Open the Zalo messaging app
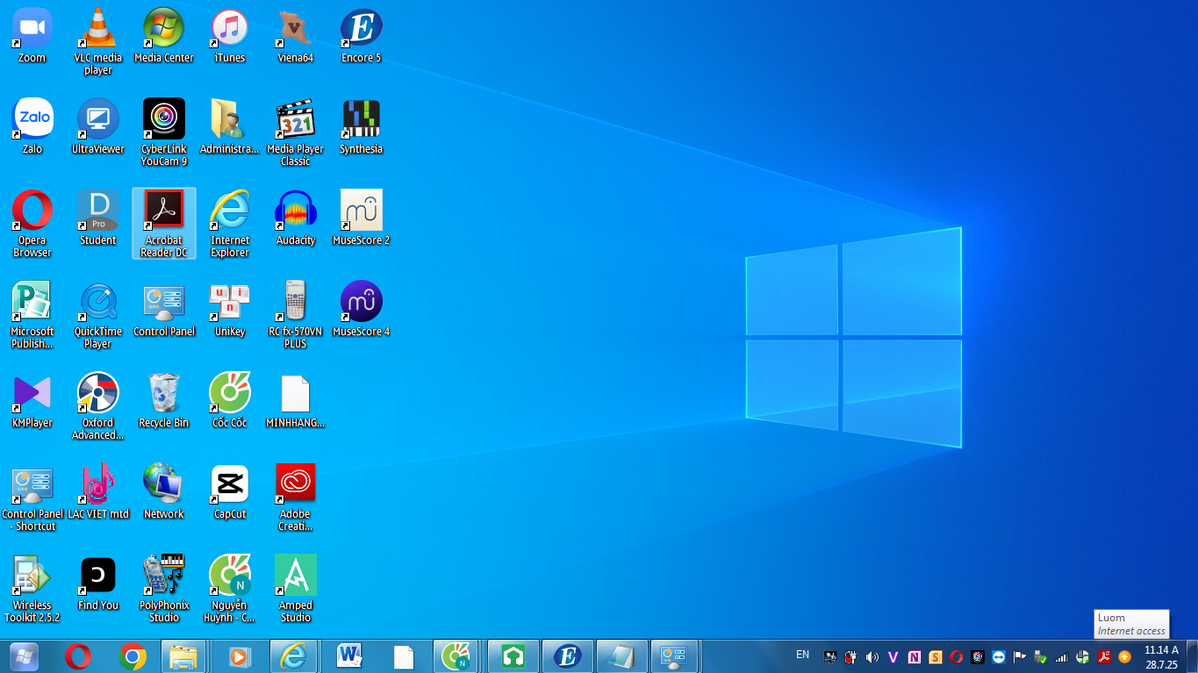 [x=32, y=117]
